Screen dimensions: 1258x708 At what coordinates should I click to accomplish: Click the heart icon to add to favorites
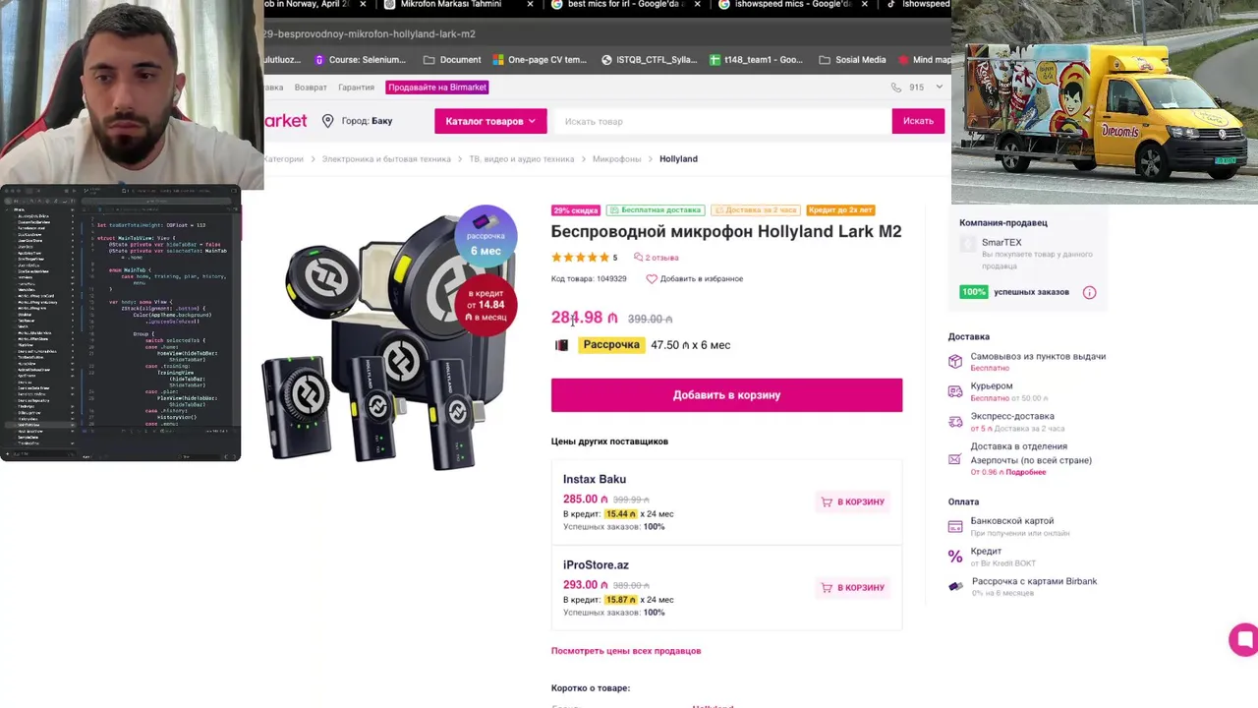[651, 279]
